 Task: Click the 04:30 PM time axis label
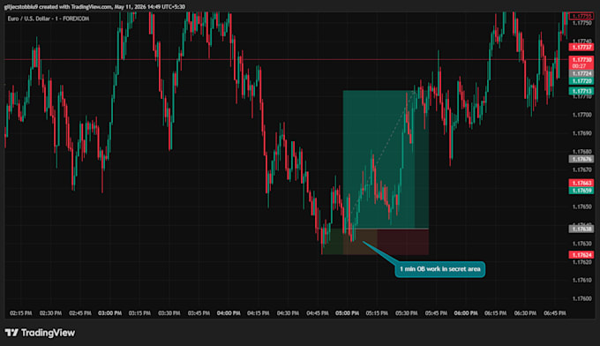(x=288, y=313)
